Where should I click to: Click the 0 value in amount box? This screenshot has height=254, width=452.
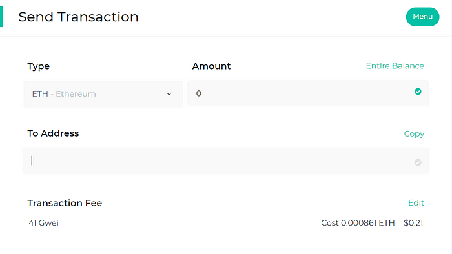(199, 93)
